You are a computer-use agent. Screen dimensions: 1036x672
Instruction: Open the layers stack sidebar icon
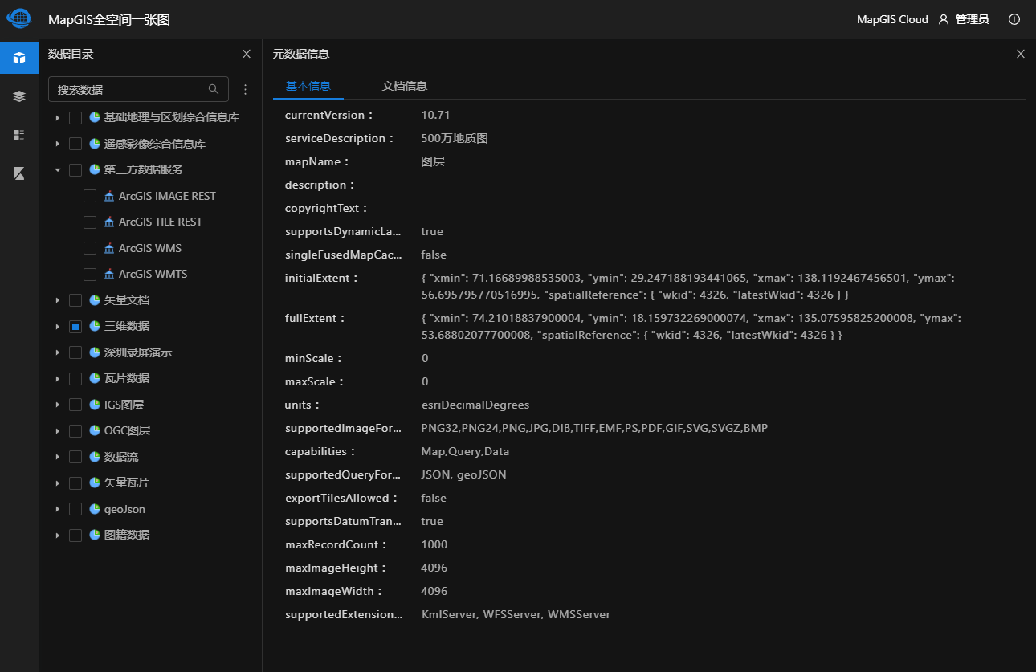(19, 96)
